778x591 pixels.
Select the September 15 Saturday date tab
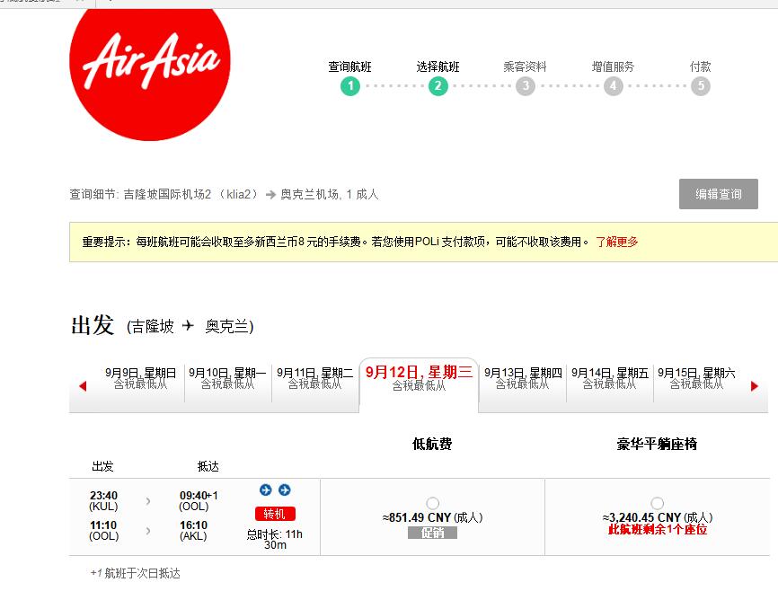click(x=696, y=378)
